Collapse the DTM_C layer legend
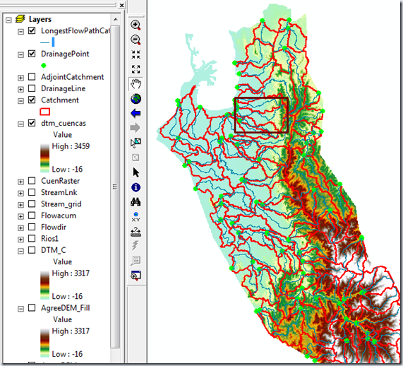This screenshot has width=403, height=366. (x=20, y=251)
